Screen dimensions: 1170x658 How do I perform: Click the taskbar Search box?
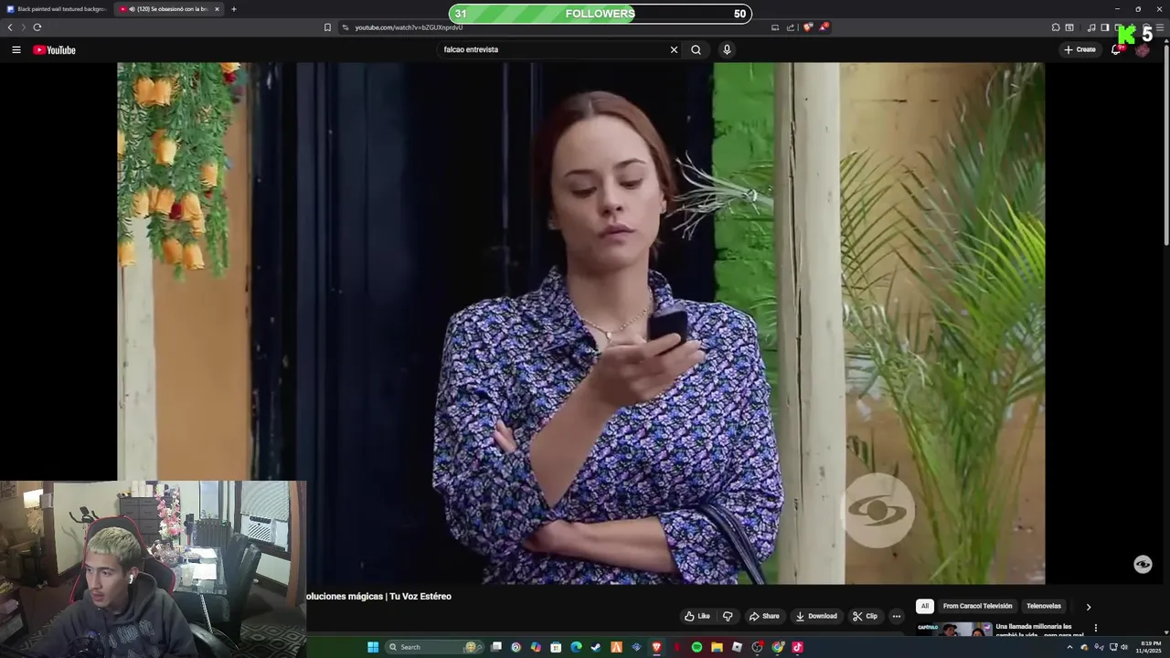point(434,647)
